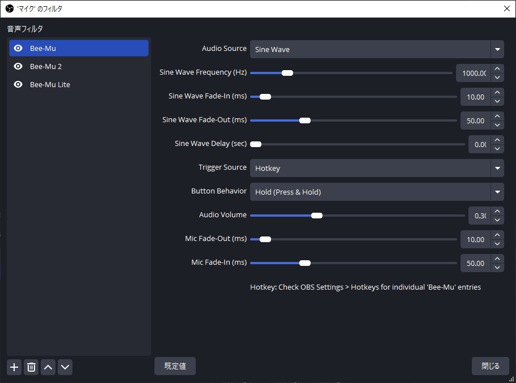Open the Audio Source dropdown
This screenshot has width=516, height=383.
377,49
